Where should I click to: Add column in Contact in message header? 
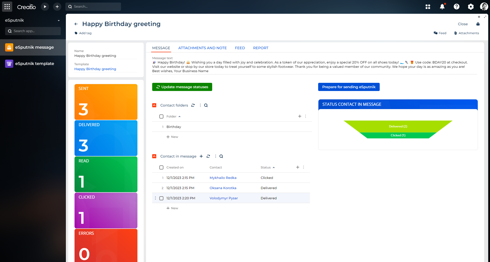pyautogui.click(x=298, y=167)
